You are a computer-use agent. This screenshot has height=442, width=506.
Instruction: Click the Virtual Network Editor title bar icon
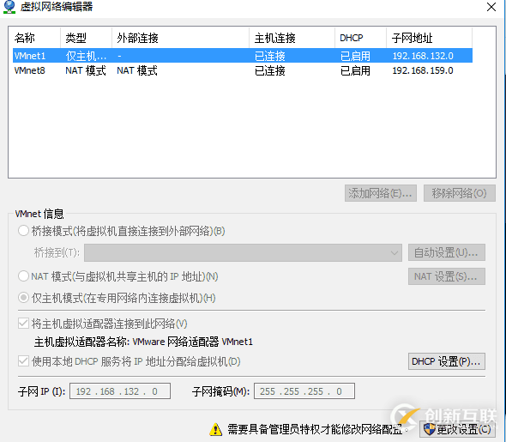(9, 7)
